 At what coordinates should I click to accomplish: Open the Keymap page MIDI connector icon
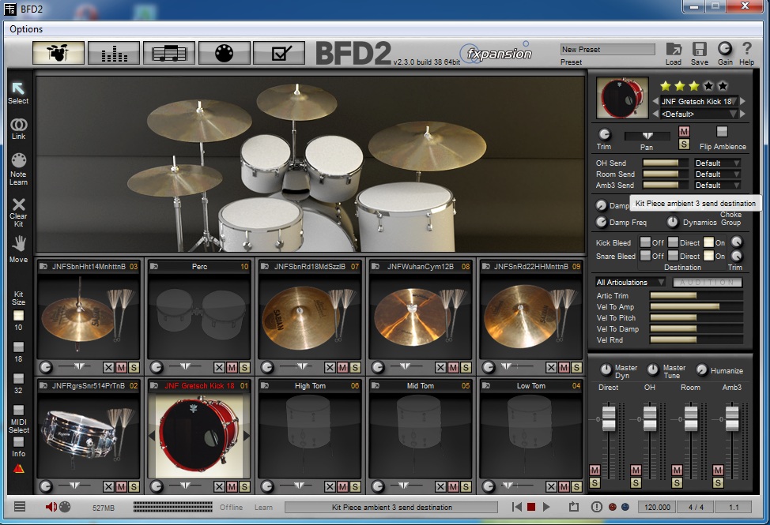(225, 52)
